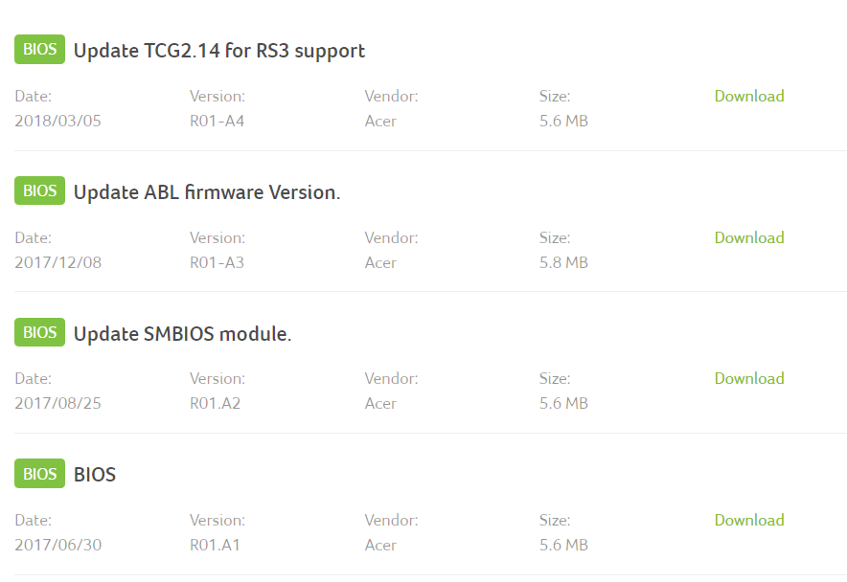Screen dimensions: 847x582
Task: Select the date 2017/08/25
Action: (57, 403)
